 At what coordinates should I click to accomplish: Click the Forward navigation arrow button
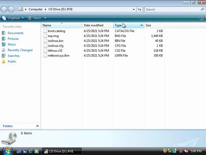11,10
